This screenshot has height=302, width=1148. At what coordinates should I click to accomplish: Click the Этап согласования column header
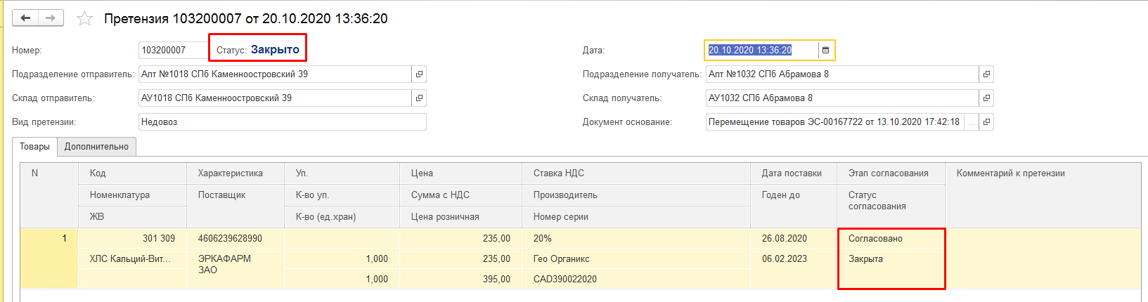pyautogui.click(x=888, y=173)
